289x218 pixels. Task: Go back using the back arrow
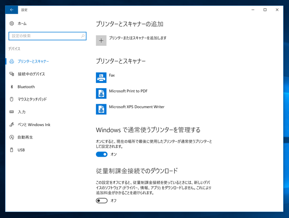(12, 10)
